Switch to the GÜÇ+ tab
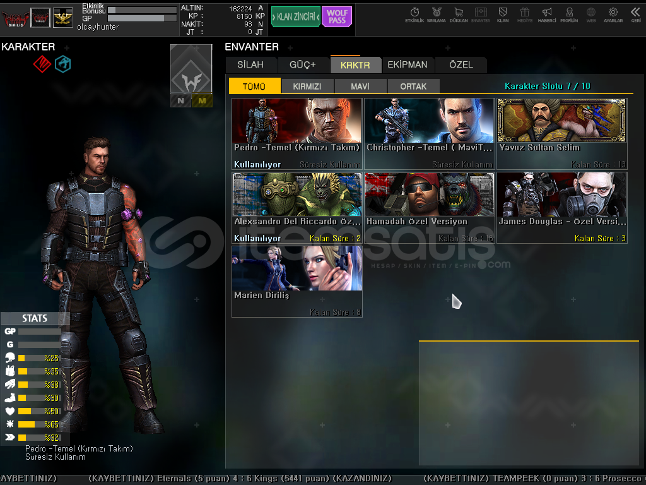The height and width of the screenshot is (485, 646). point(303,65)
